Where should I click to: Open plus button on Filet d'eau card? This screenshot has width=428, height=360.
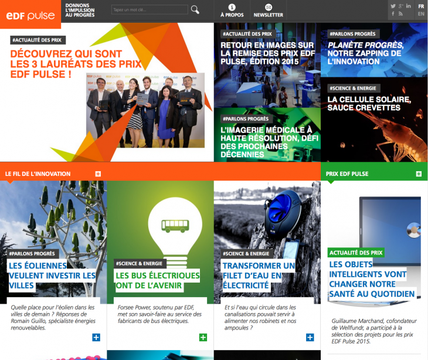[x=310, y=337]
